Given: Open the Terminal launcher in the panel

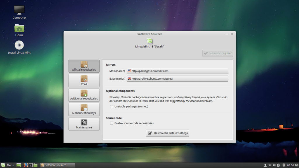Looking at the screenshot, I should click(x=30, y=165).
